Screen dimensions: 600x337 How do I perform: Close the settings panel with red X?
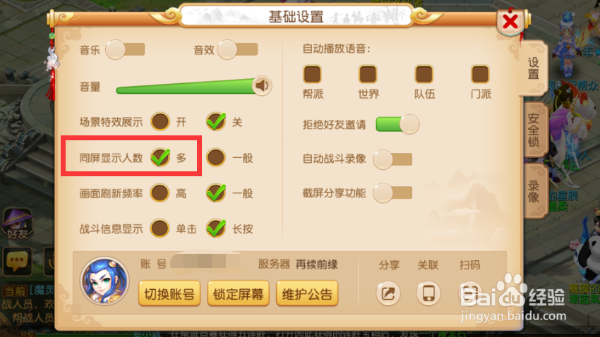point(510,21)
